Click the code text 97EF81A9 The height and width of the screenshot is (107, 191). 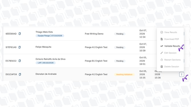point(11,47)
